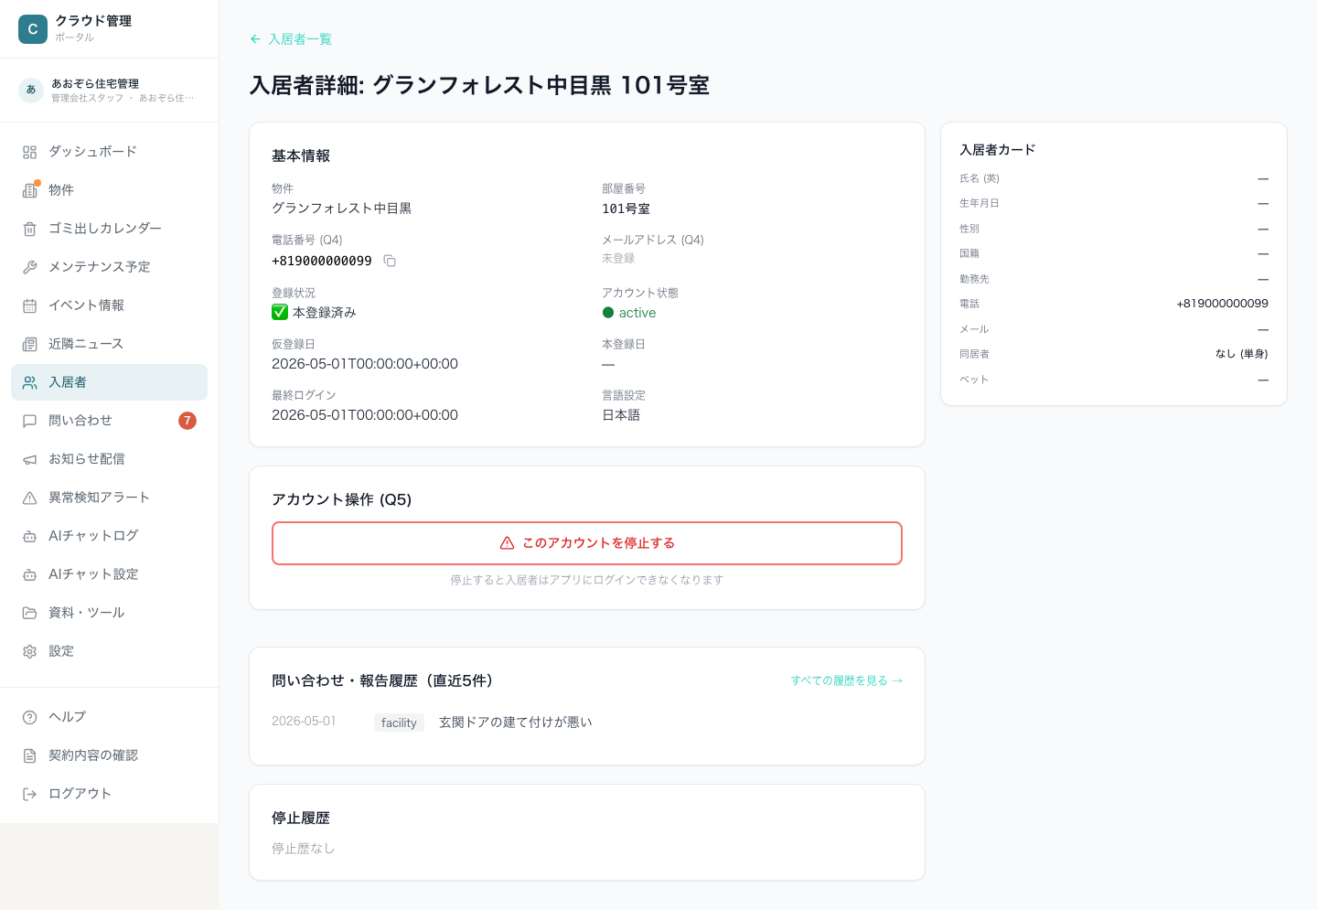This screenshot has width=1317, height=910.
Task: Click the ログアウト exit icon
Action: coord(30,794)
